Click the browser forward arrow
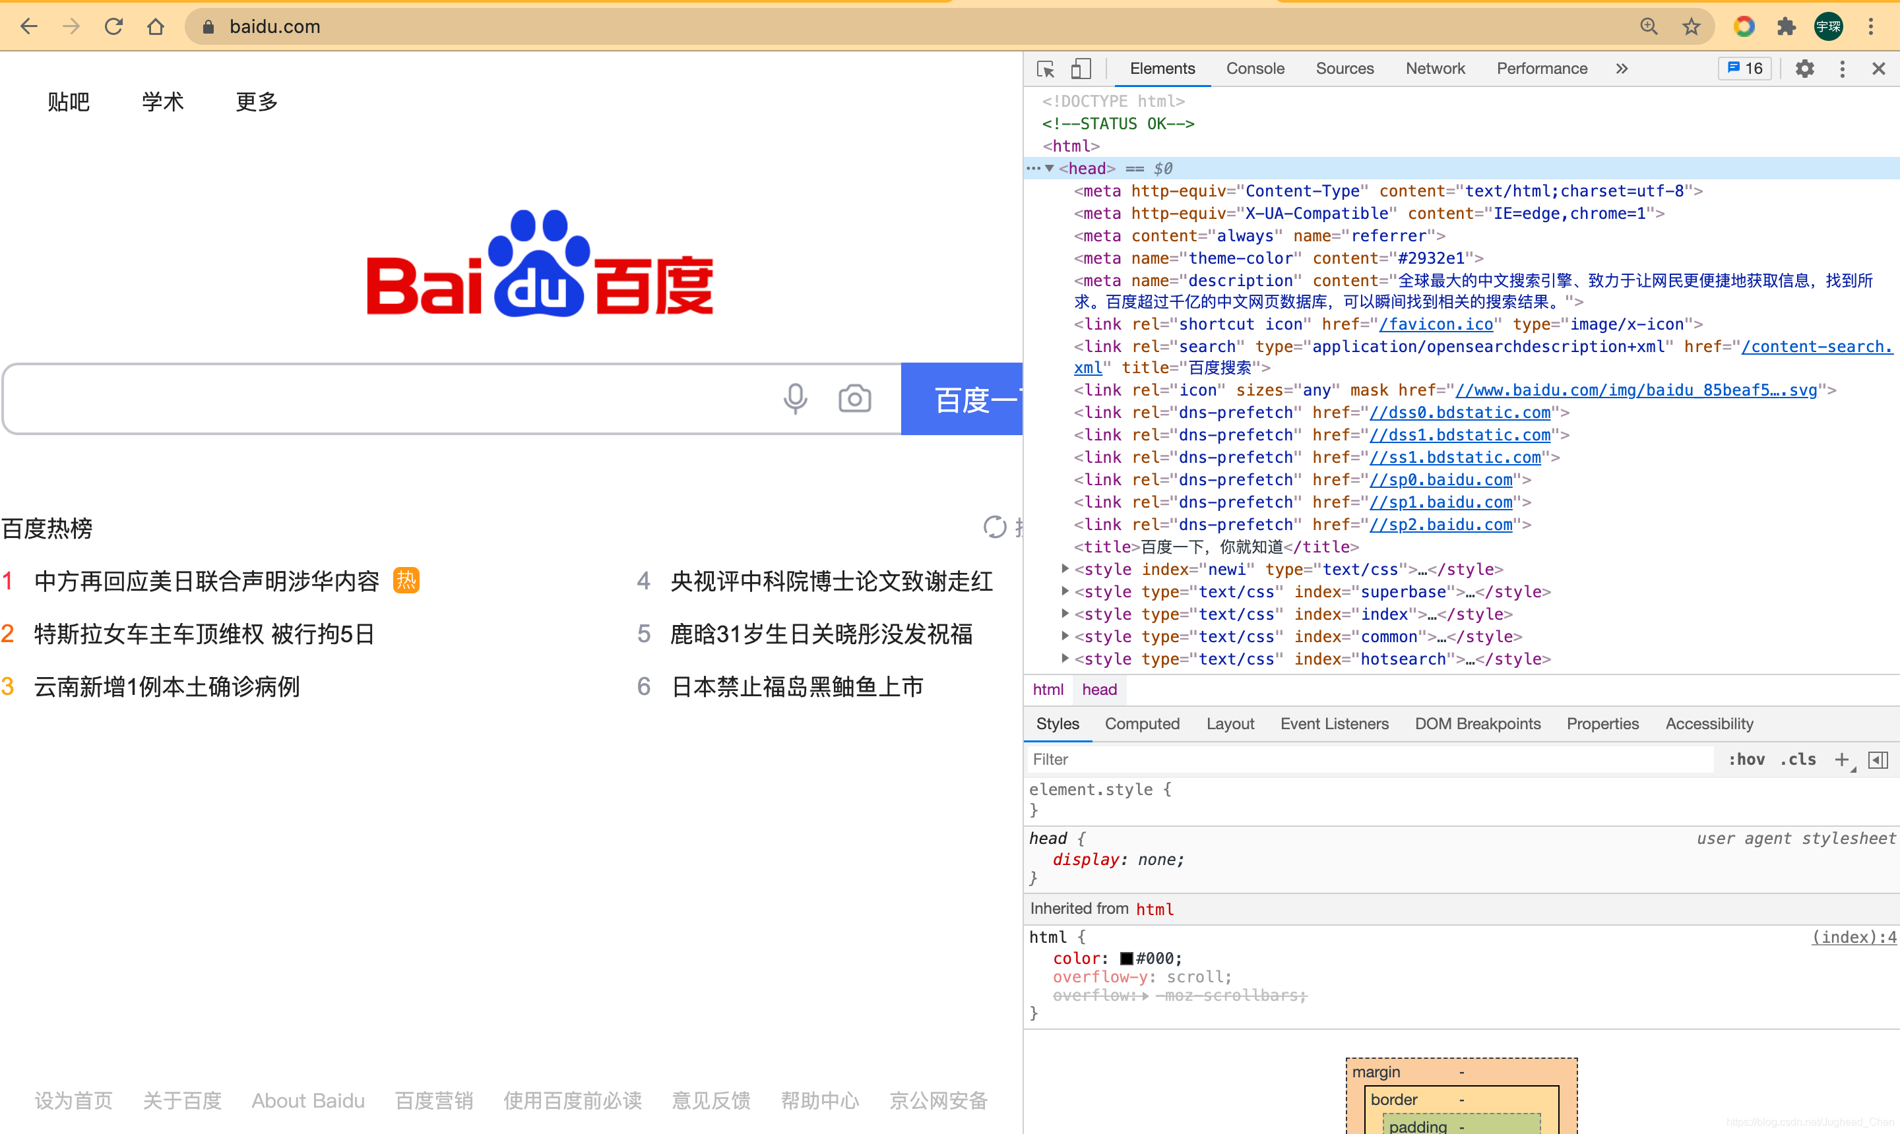Viewport: 1900px width, 1134px height. point(71,27)
